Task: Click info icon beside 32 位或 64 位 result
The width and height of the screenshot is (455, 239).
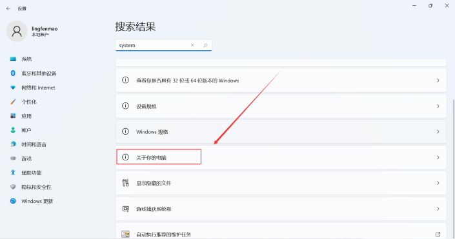Action: [125, 81]
